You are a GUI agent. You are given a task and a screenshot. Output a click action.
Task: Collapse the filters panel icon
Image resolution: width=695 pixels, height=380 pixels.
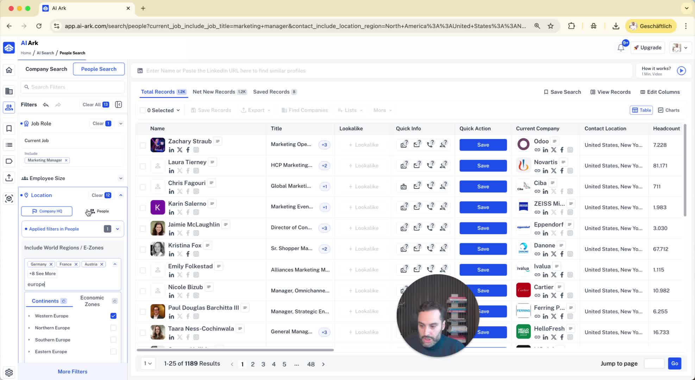pos(119,104)
